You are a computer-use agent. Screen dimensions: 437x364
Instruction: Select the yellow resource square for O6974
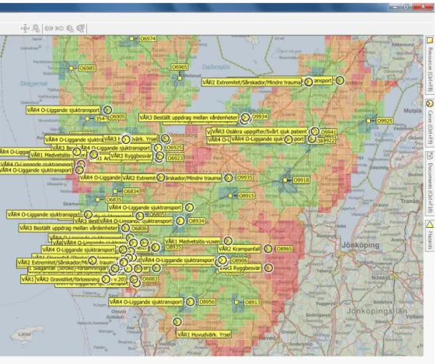(132, 39)
